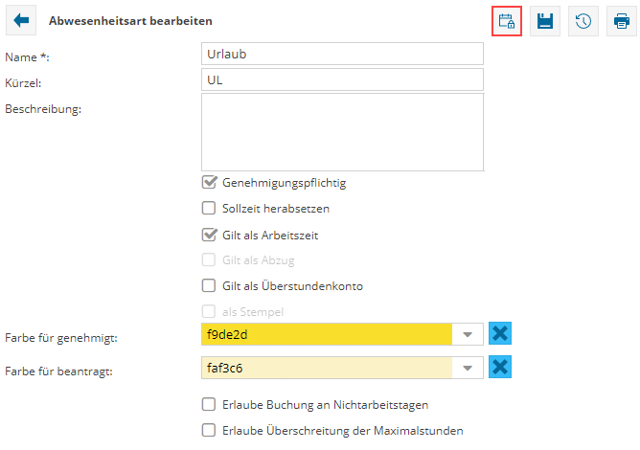
Task: Click the Name field containing Urlaub
Action: [341, 55]
